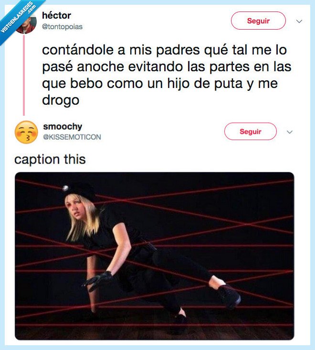Expand the options chevron on héctor's tweet
The width and height of the screenshot is (315, 350).
(299, 21)
